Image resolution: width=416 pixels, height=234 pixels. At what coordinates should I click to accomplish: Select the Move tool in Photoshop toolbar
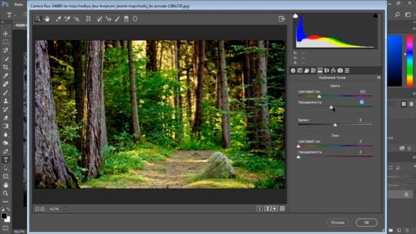[x=6, y=34]
